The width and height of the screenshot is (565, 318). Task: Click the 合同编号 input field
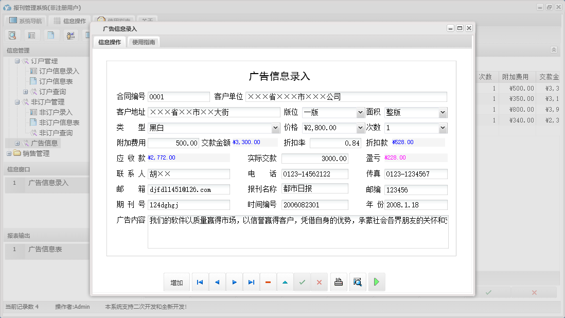(x=179, y=96)
